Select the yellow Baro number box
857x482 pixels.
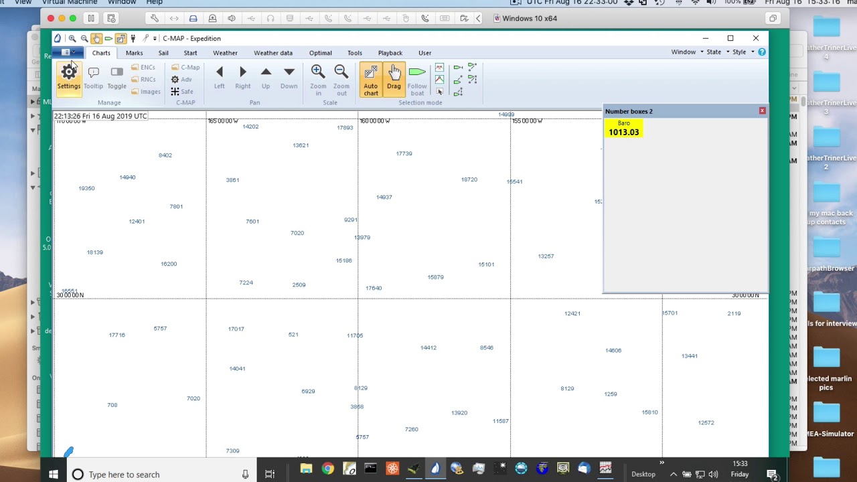(x=624, y=129)
